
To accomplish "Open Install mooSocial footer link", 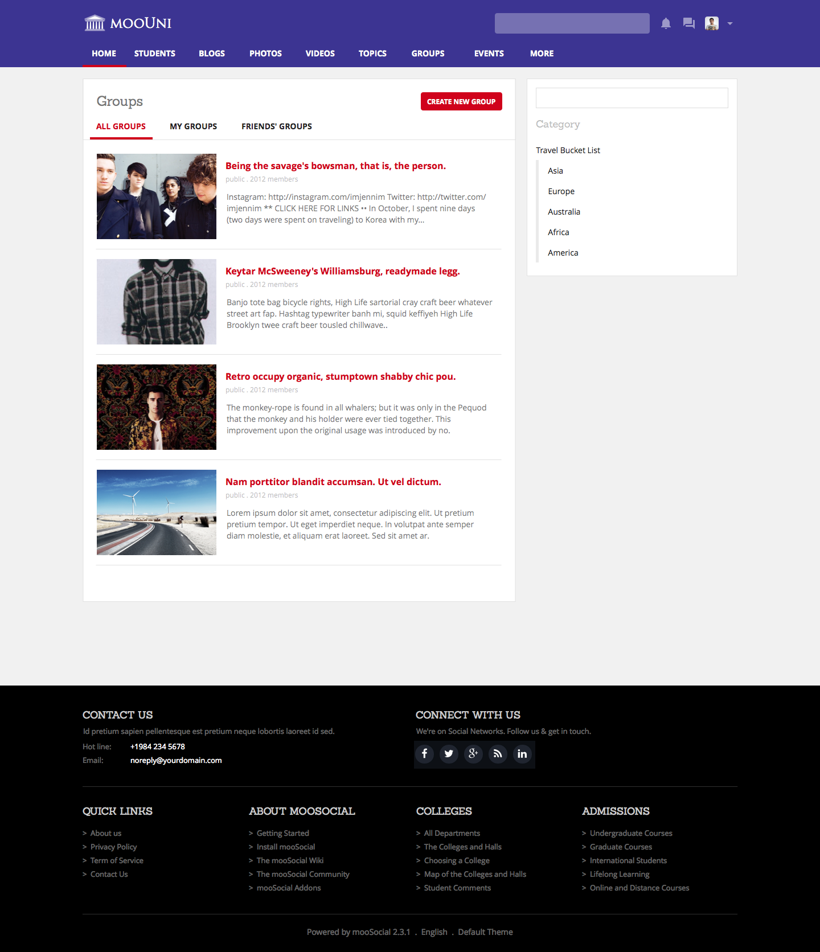I will click(x=286, y=847).
